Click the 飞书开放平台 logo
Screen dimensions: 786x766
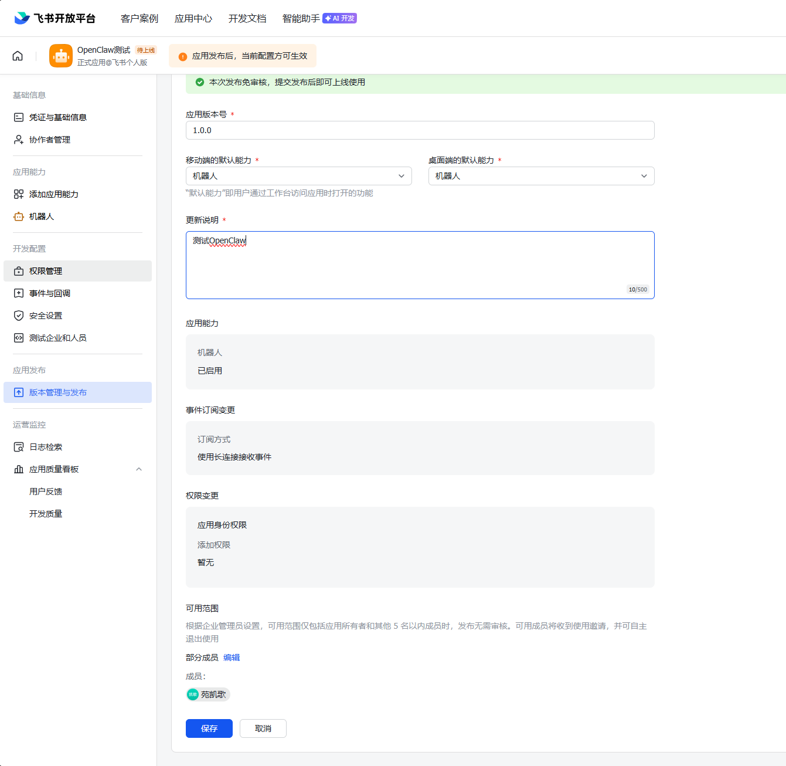(x=55, y=18)
